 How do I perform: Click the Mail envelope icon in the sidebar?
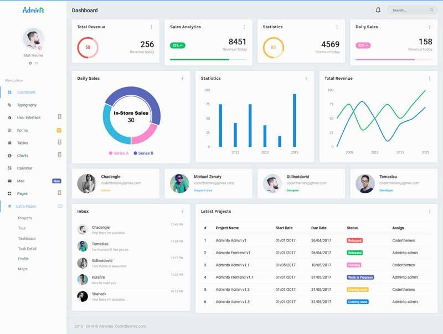pos(9,181)
